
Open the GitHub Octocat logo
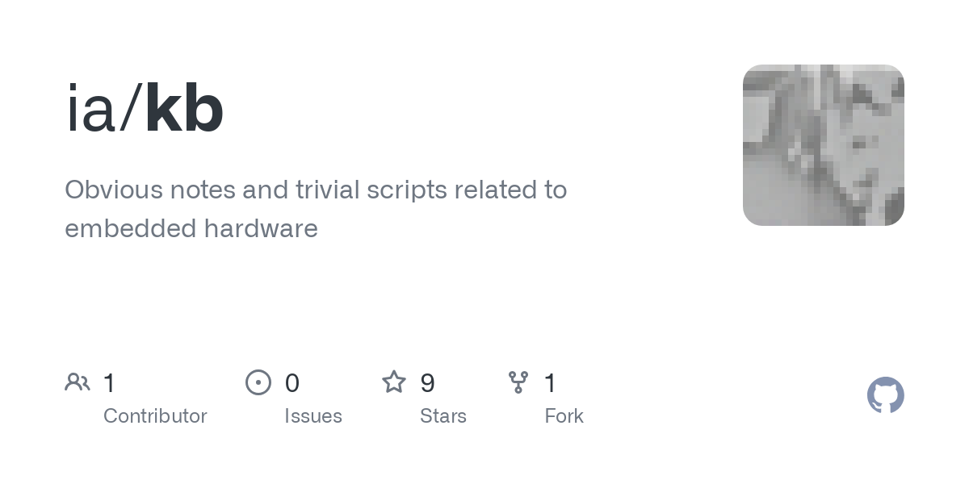tap(885, 395)
